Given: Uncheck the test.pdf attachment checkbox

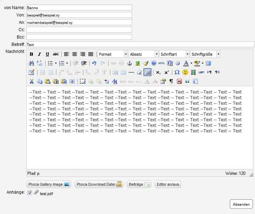Looking at the screenshot, I should click(x=30, y=193).
